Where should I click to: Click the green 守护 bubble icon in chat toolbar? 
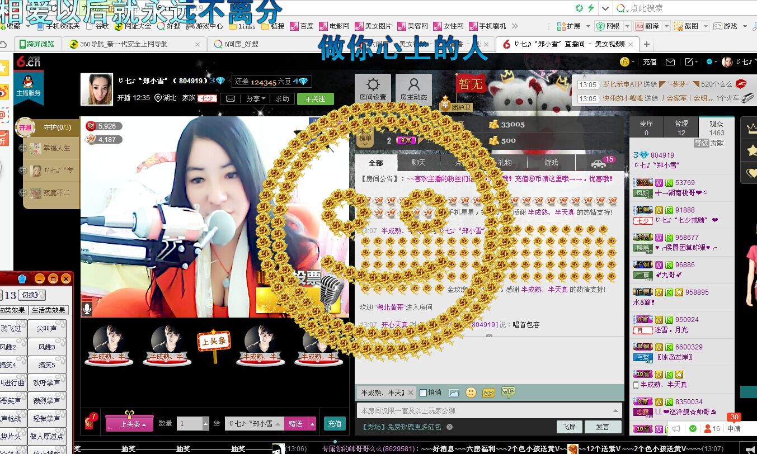pos(508,391)
